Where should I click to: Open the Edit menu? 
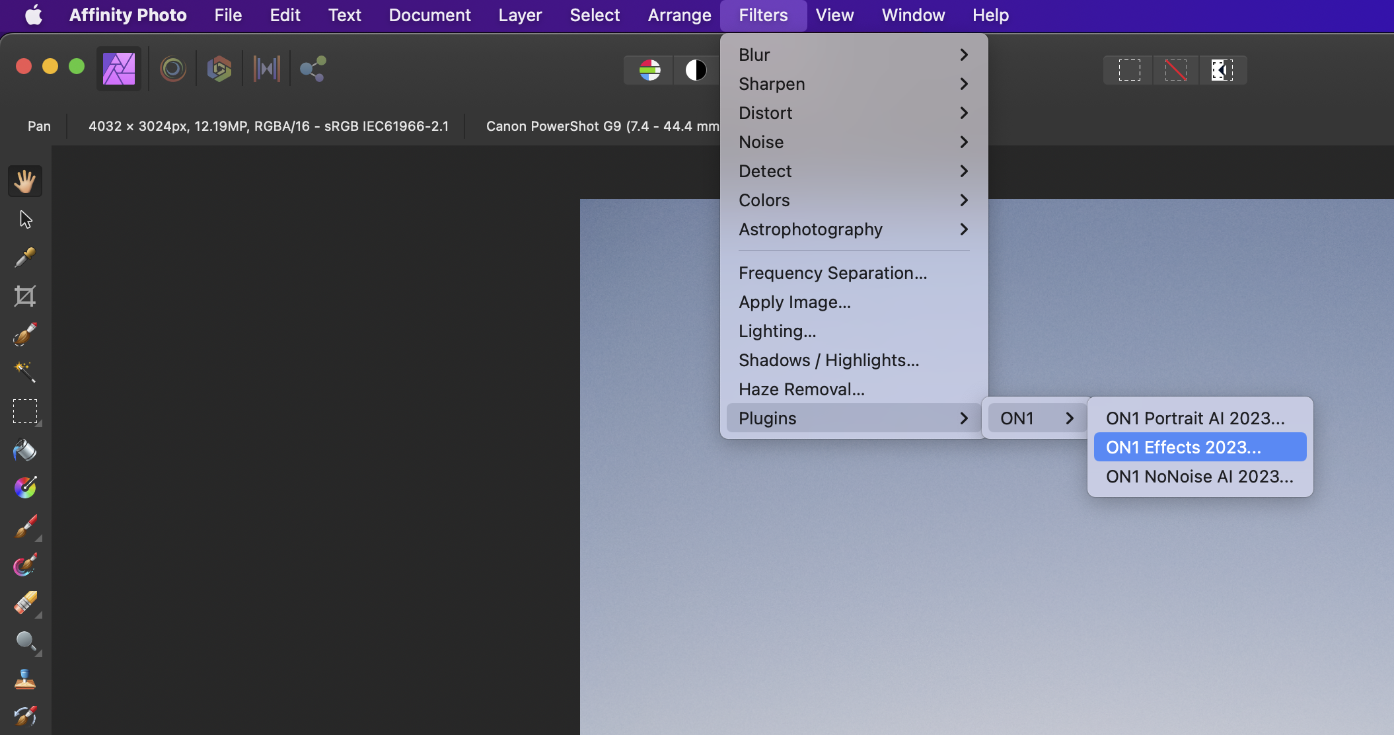click(x=285, y=15)
